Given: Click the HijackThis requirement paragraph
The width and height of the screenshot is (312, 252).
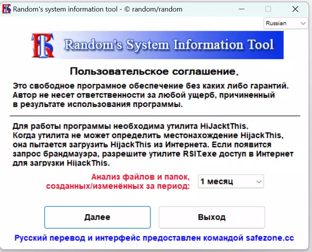Looking at the screenshot, I should [153, 144].
